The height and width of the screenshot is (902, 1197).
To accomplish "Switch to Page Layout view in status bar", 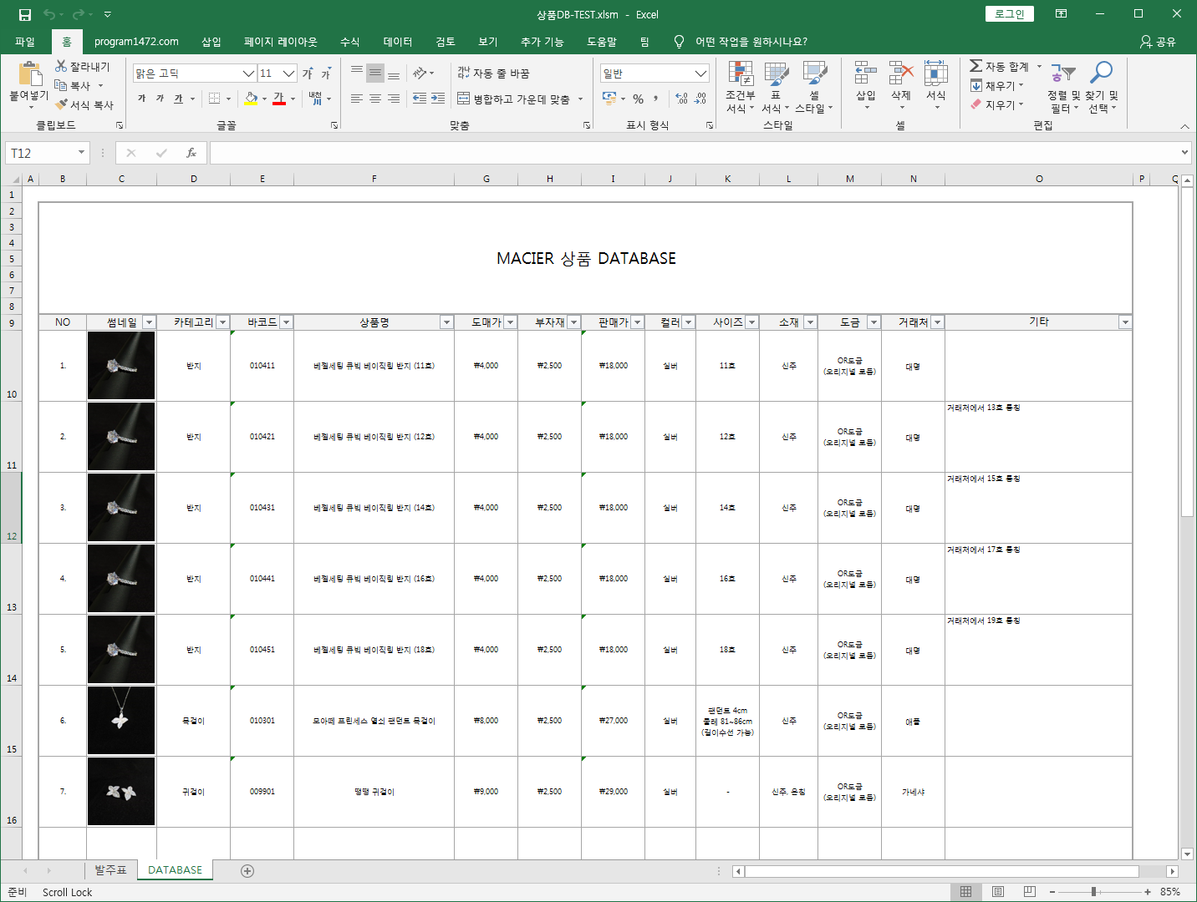I will [x=997, y=892].
